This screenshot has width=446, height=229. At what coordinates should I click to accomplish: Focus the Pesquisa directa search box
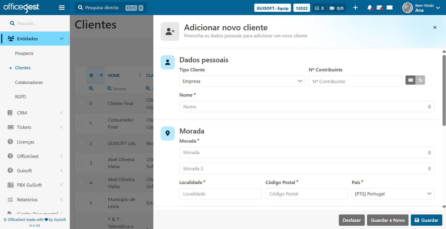click(111, 8)
